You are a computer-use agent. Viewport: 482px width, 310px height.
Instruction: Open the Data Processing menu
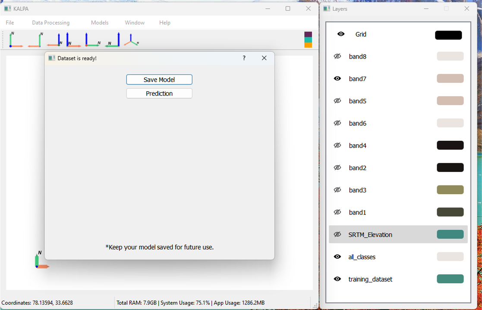[x=51, y=23]
